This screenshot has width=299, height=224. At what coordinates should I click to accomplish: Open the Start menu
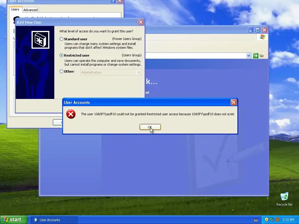click(14, 220)
